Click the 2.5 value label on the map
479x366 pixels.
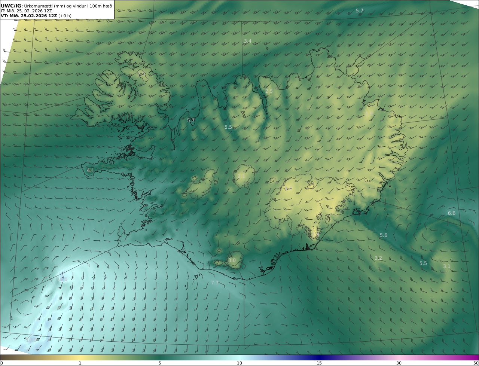click(269, 91)
